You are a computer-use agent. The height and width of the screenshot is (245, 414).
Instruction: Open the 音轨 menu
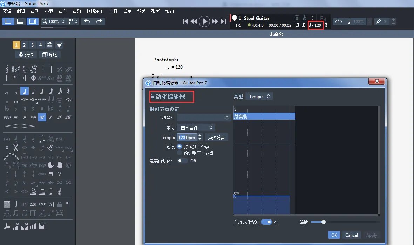coord(34,11)
